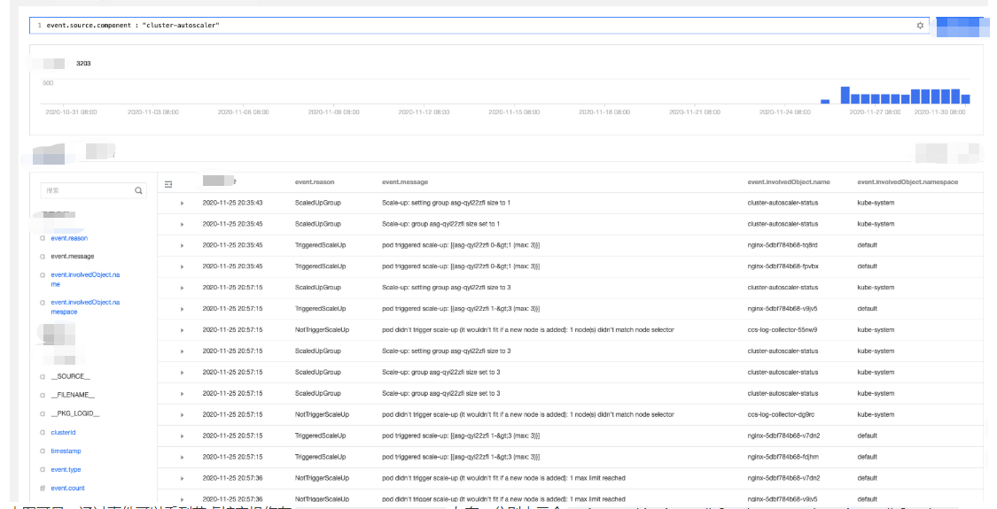This screenshot has width=997, height=509.
Task: Open the query settings gear icon
Action: point(920,26)
